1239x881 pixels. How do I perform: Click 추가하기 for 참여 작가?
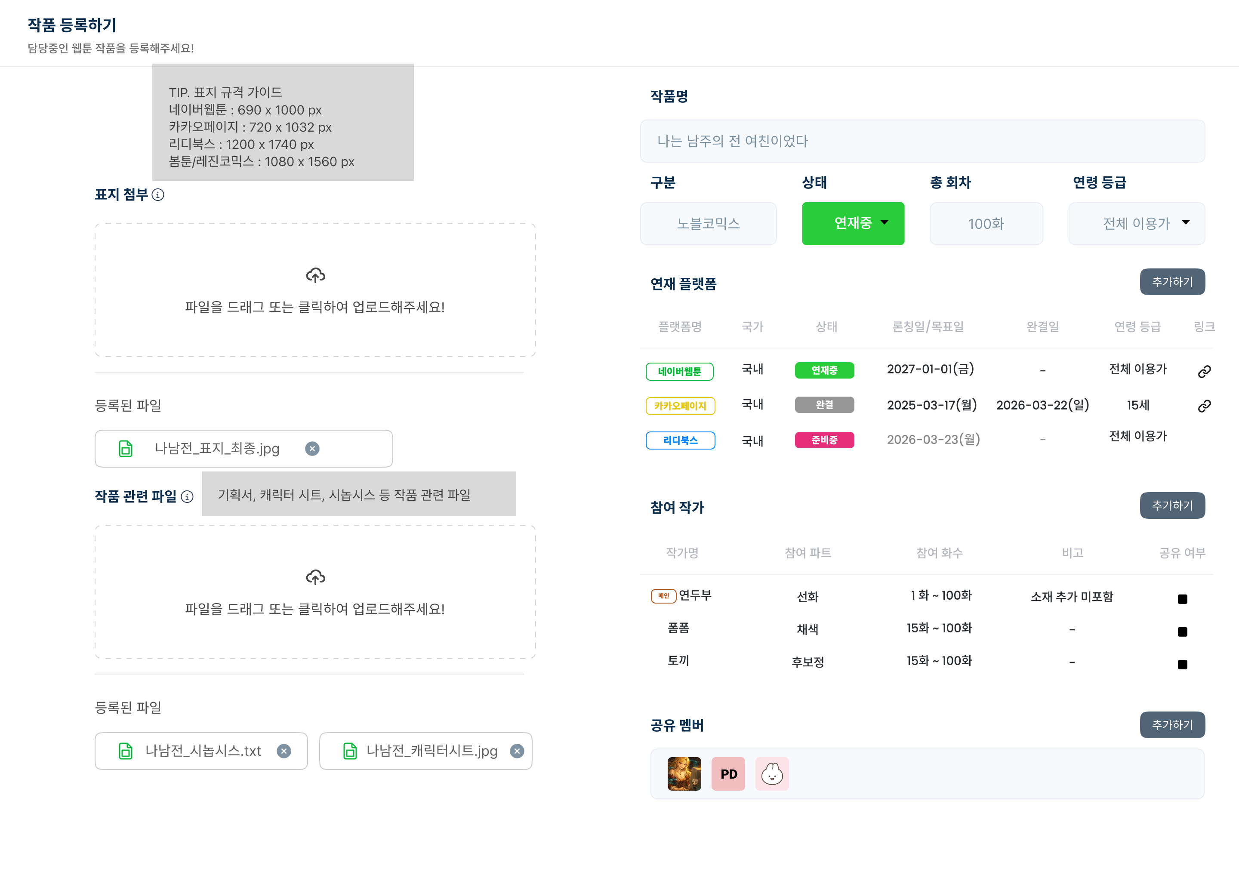point(1172,505)
